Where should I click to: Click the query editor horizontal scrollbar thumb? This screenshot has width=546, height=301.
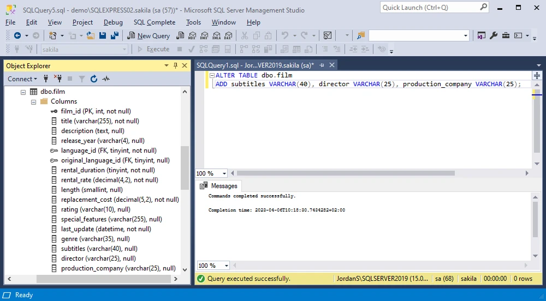[346, 173]
